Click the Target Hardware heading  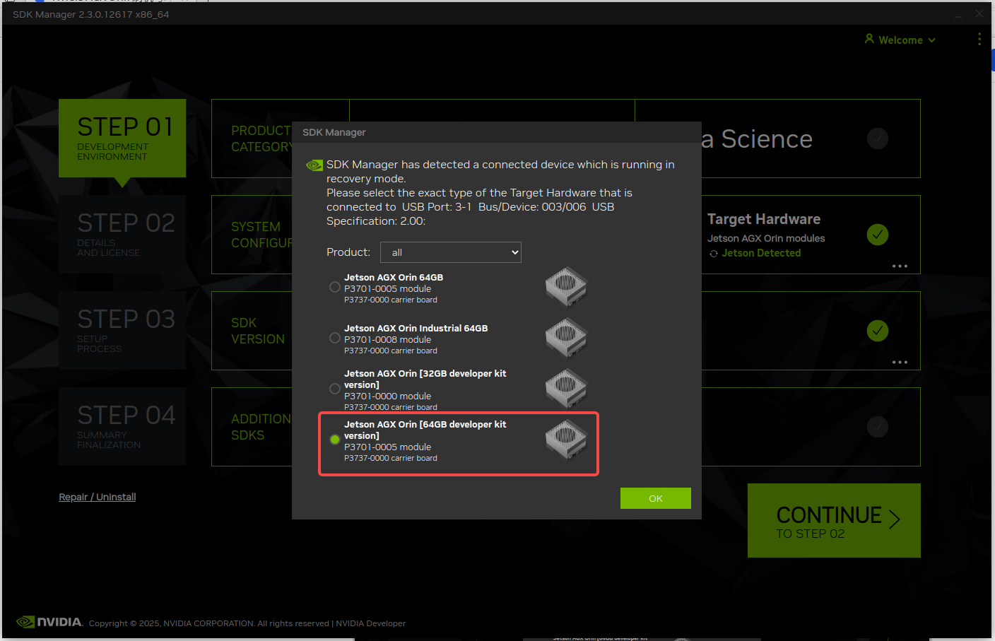[764, 219]
